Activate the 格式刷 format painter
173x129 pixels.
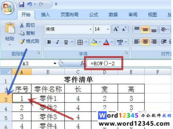coord(29,41)
